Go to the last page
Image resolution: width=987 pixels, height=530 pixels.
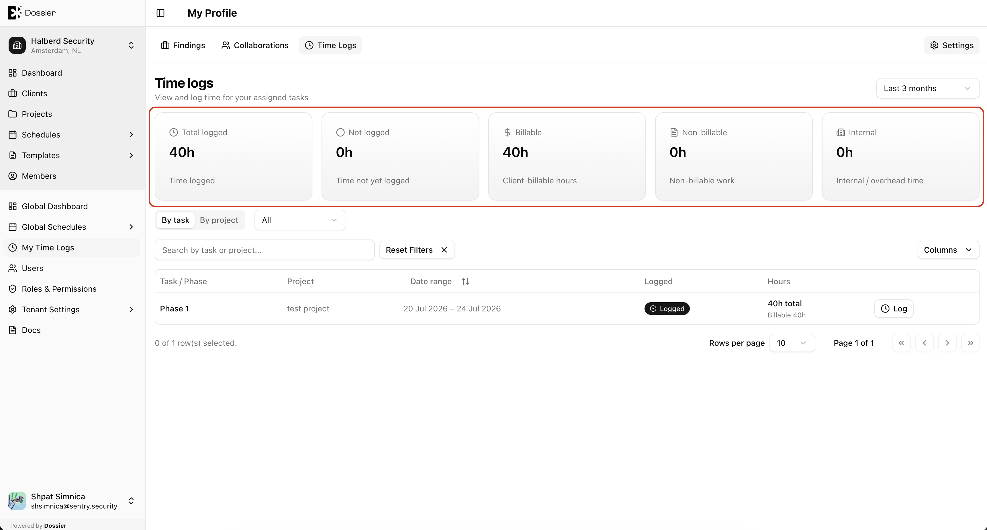970,343
